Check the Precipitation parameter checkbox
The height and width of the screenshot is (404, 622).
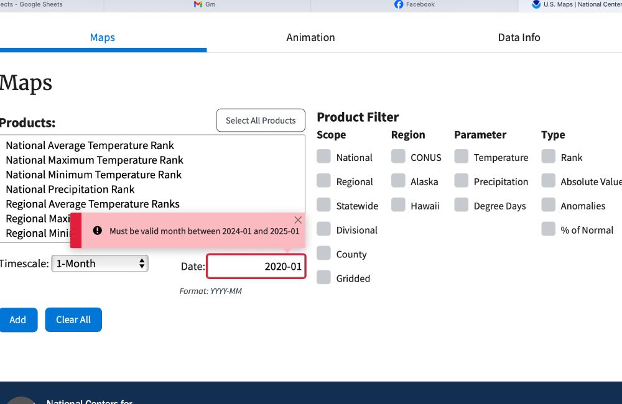(462, 181)
